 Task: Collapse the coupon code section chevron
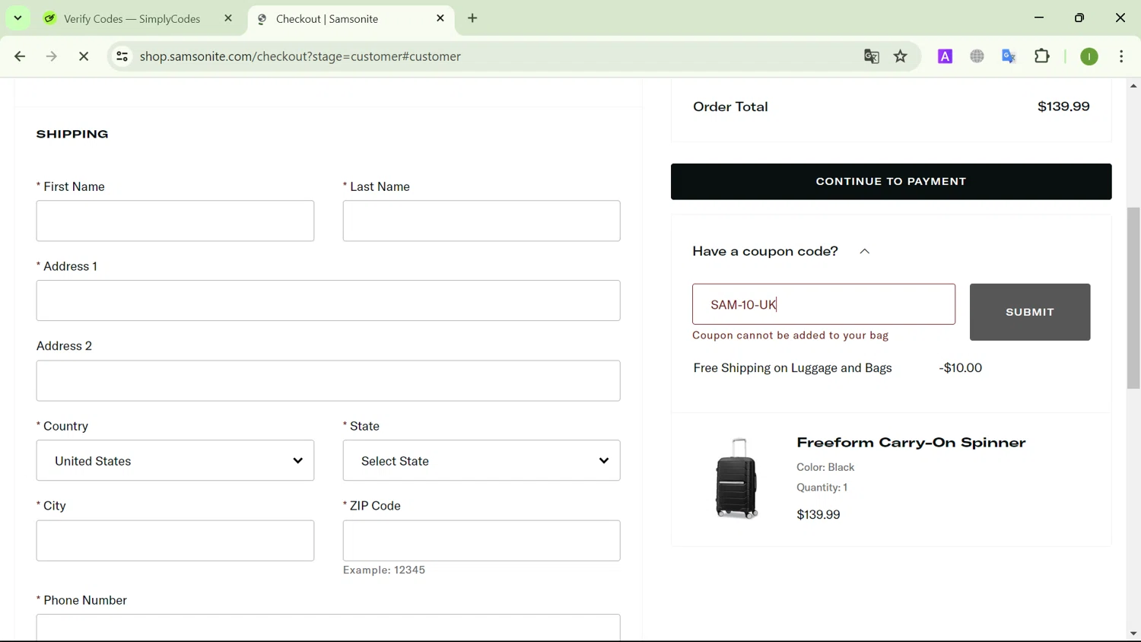(x=865, y=252)
